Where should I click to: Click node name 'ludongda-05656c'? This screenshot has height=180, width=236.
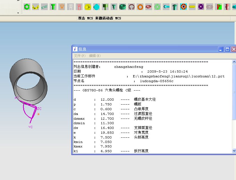157,81
